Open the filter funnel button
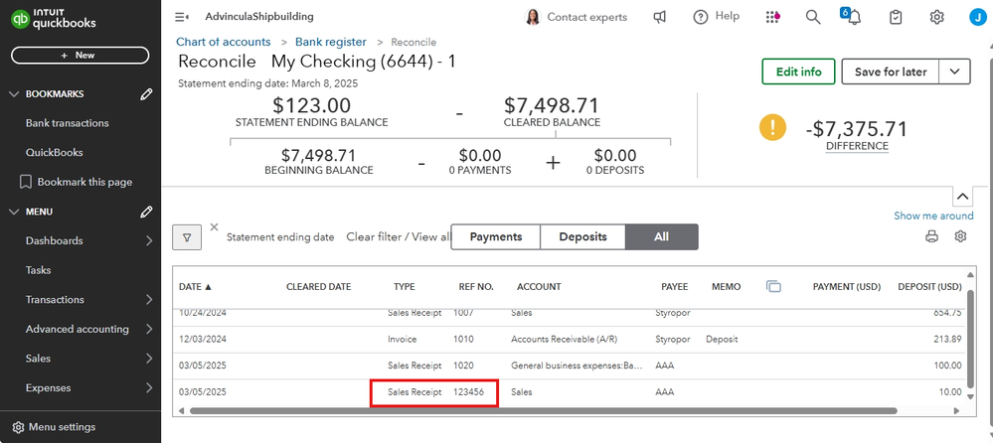 [187, 236]
